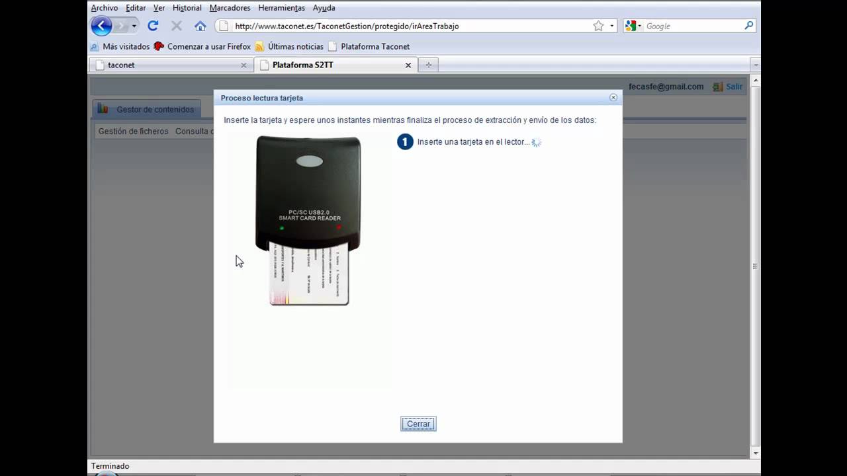The width and height of the screenshot is (847, 476).
Task: Open the Ver menu
Action: (x=159, y=8)
